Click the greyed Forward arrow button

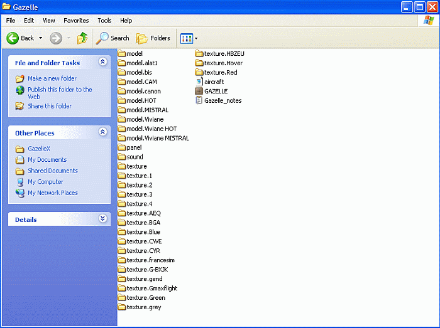[x=56, y=38]
